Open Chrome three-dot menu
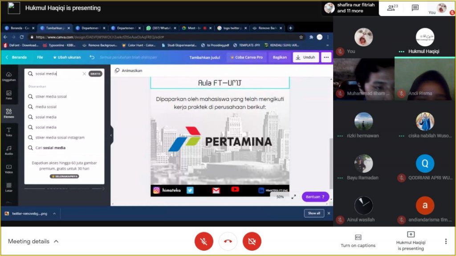The image size is (456, 256). point(328,37)
